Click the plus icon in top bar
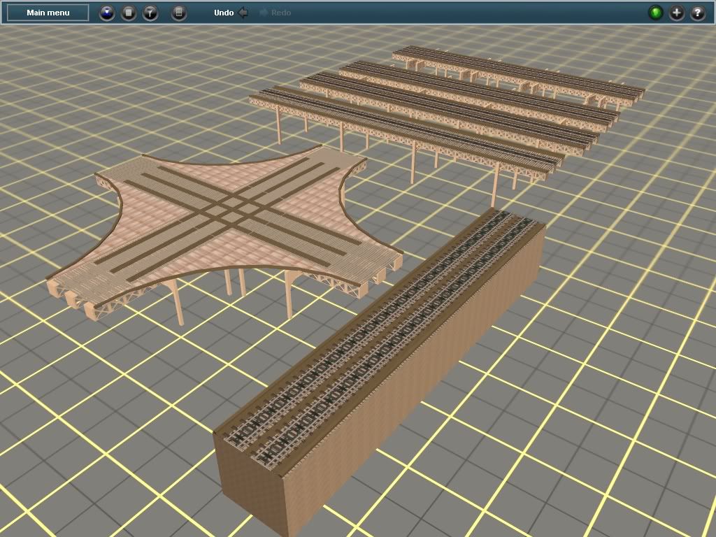Viewport: 716px width, 537px height. pos(677,13)
